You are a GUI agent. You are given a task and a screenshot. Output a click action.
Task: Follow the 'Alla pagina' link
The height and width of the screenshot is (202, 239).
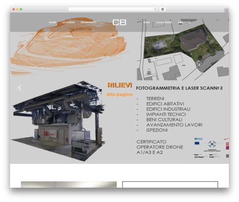coord(119,95)
